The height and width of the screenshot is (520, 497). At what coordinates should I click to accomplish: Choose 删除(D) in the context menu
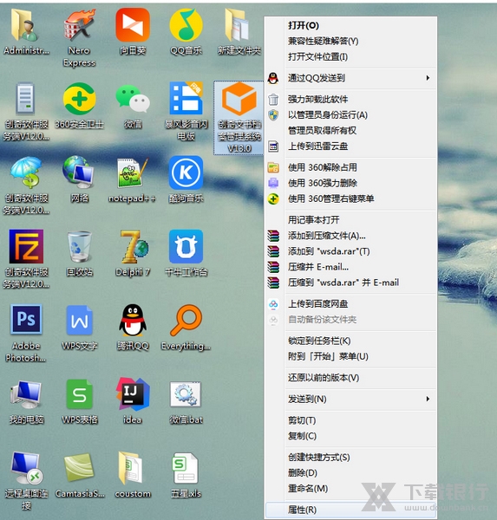[350, 472]
